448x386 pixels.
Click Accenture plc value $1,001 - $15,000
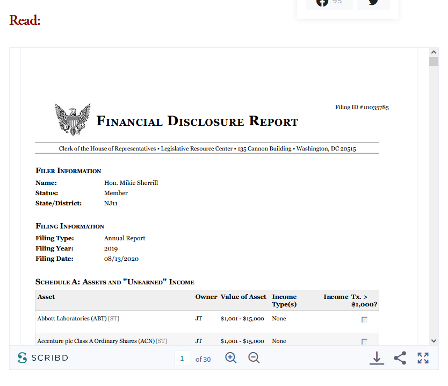tap(242, 341)
